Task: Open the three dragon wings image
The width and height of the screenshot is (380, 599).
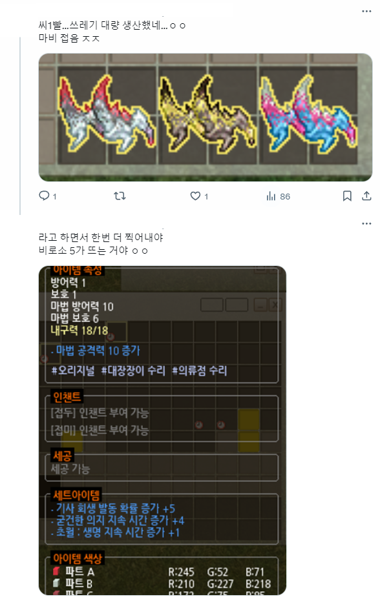Action: 206,117
